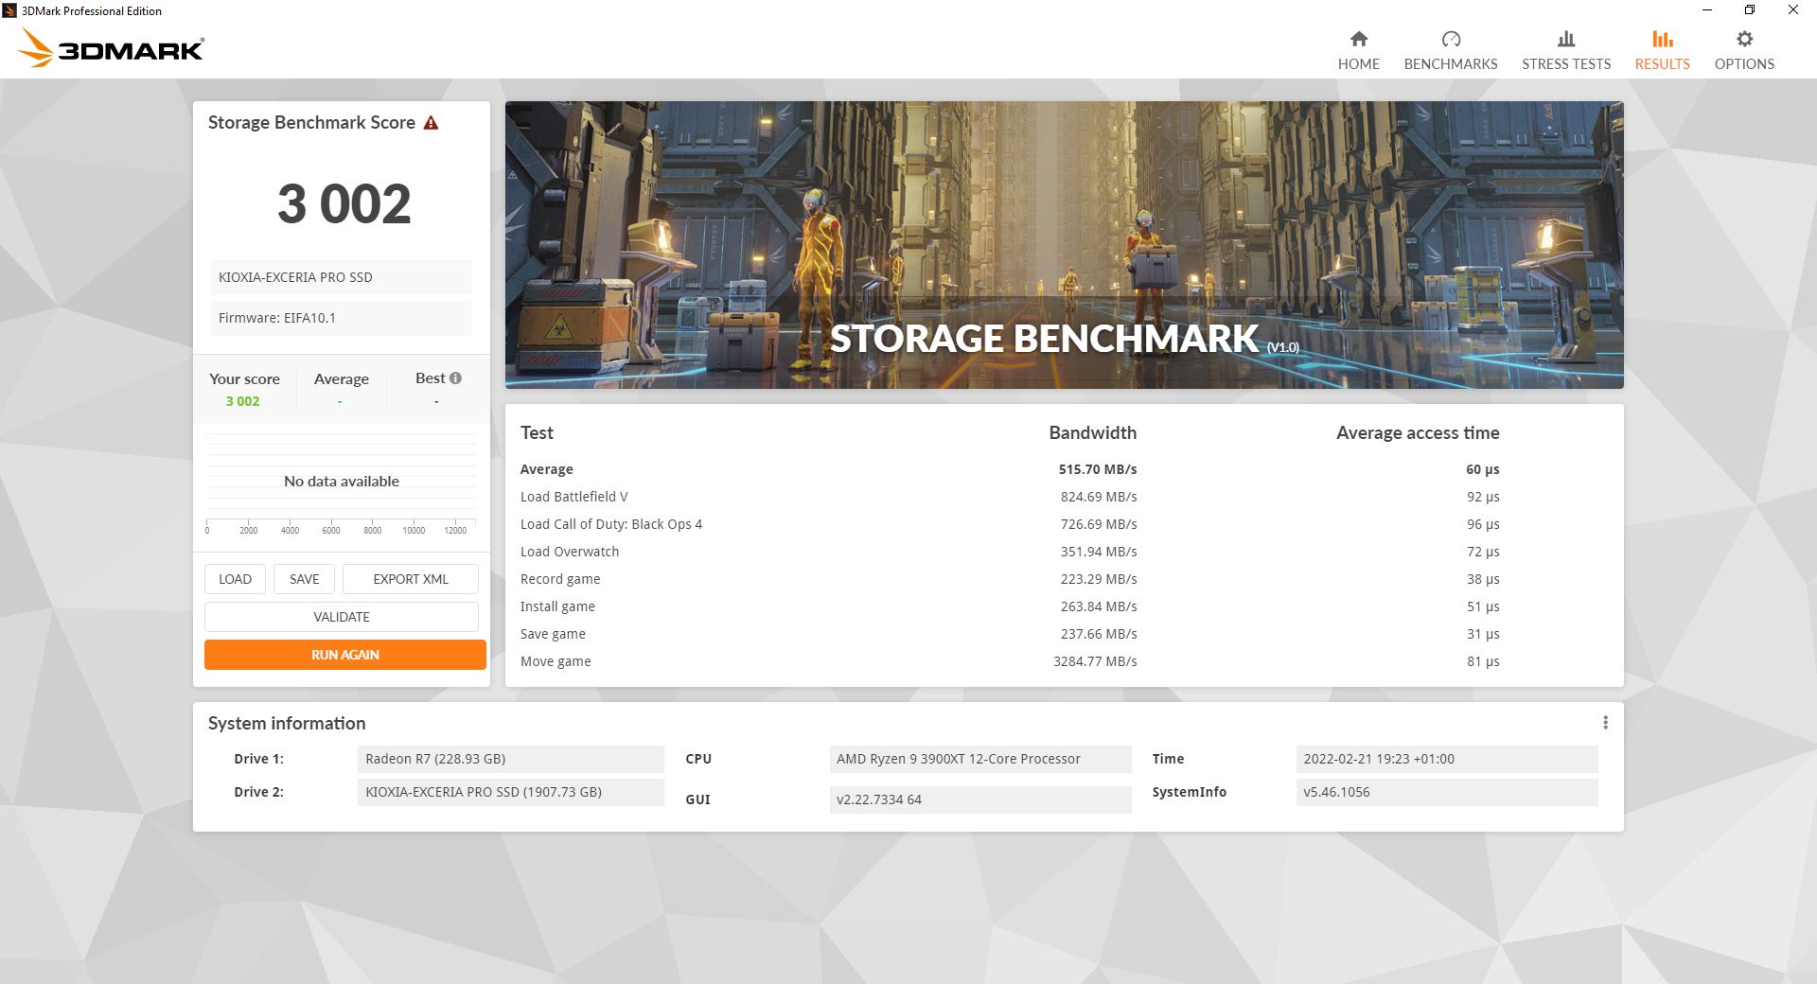The image size is (1817, 984).
Task: Click the 515.70 MB/s average bandwidth value
Action: [1097, 469]
